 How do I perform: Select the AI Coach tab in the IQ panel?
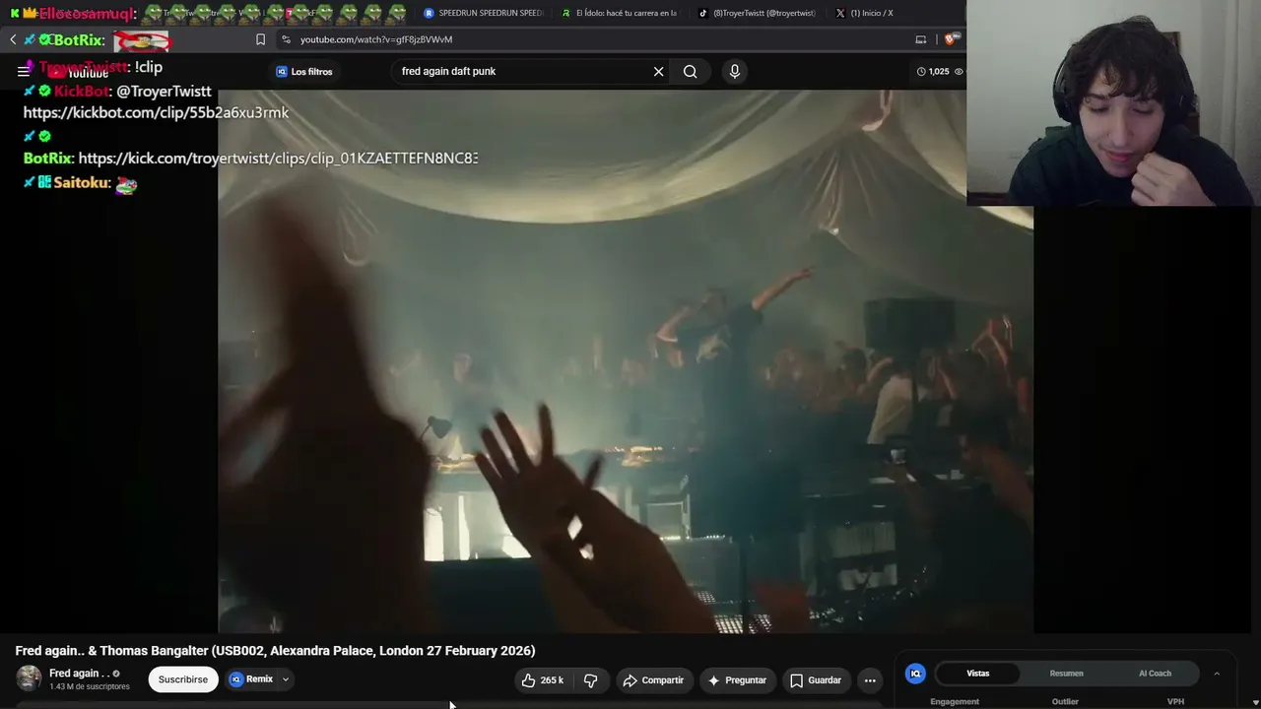(x=1155, y=674)
